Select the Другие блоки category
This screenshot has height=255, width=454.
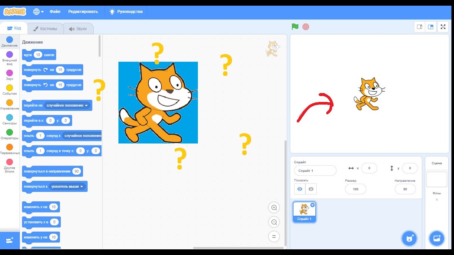[10, 166]
